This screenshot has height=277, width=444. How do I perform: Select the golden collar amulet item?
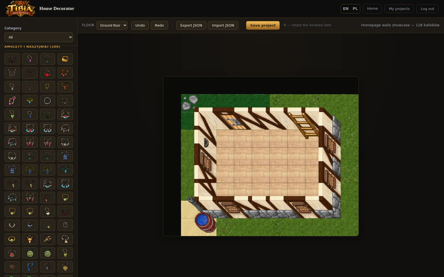[65, 59]
